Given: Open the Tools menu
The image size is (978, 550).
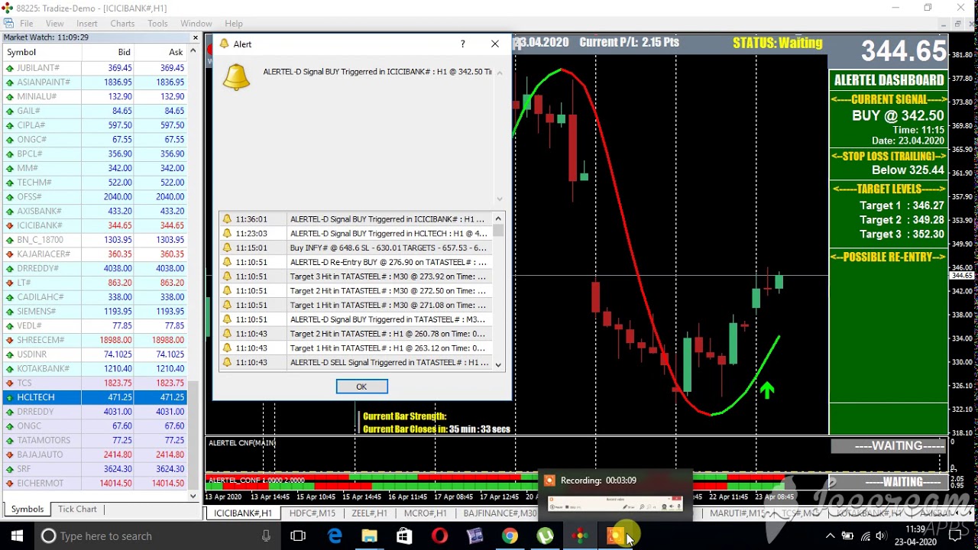Looking at the screenshot, I should [x=157, y=24].
